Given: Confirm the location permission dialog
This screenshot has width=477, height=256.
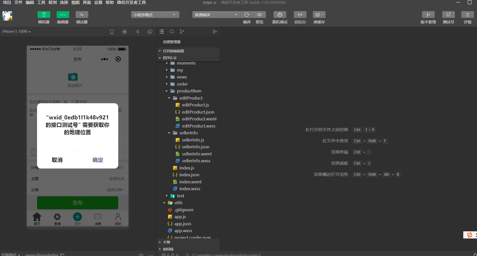Looking at the screenshot, I should pyautogui.click(x=98, y=160).
